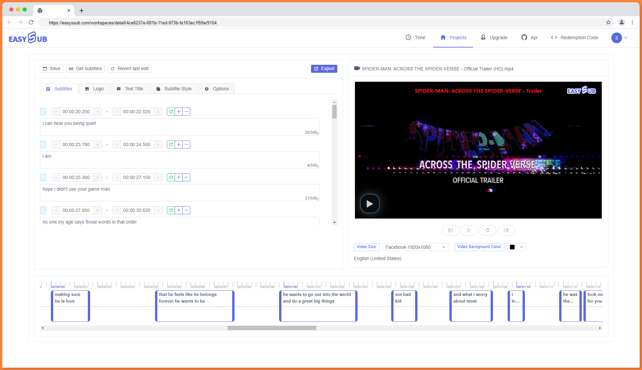The width and height of the screenshot is (642, 370).
Task: Select timeline clip 'not bad kid'
Action: pyautogui.click(x=404, y=306)
